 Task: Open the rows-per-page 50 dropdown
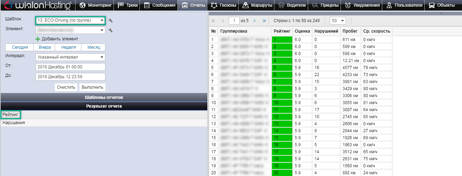339,21
